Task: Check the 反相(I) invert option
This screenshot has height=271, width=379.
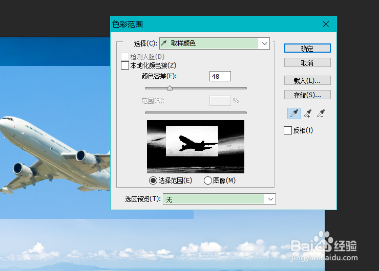Action: pyautogui.click(x=288, y=130)
